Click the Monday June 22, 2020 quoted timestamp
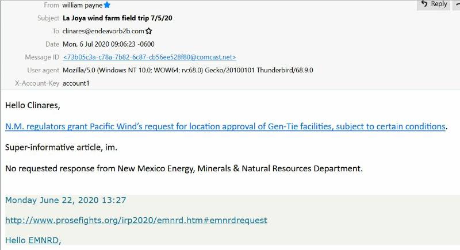The width and height of the screenshot is (460, 250). [x=66, y=200]
